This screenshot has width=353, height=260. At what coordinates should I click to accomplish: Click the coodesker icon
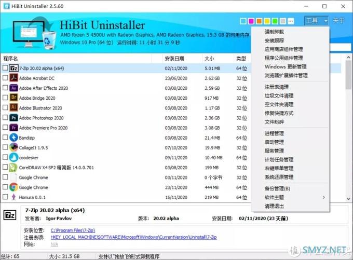13,157
